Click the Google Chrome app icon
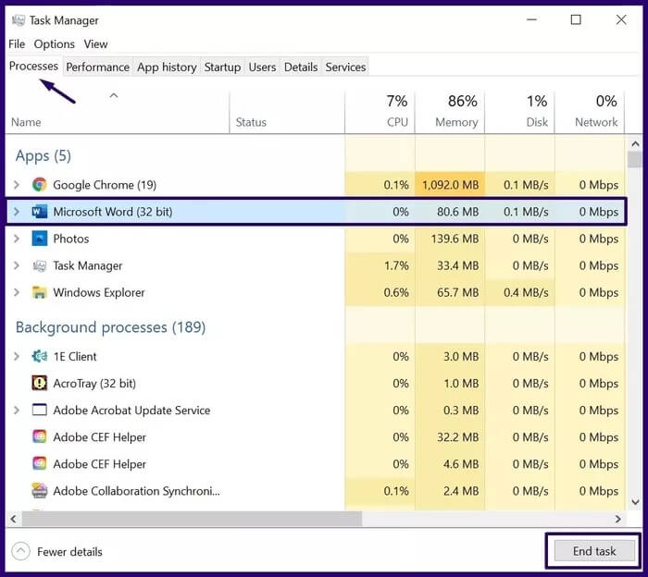Image resolution: width=648 pixels, height=577 pixels. pos(39,185)
